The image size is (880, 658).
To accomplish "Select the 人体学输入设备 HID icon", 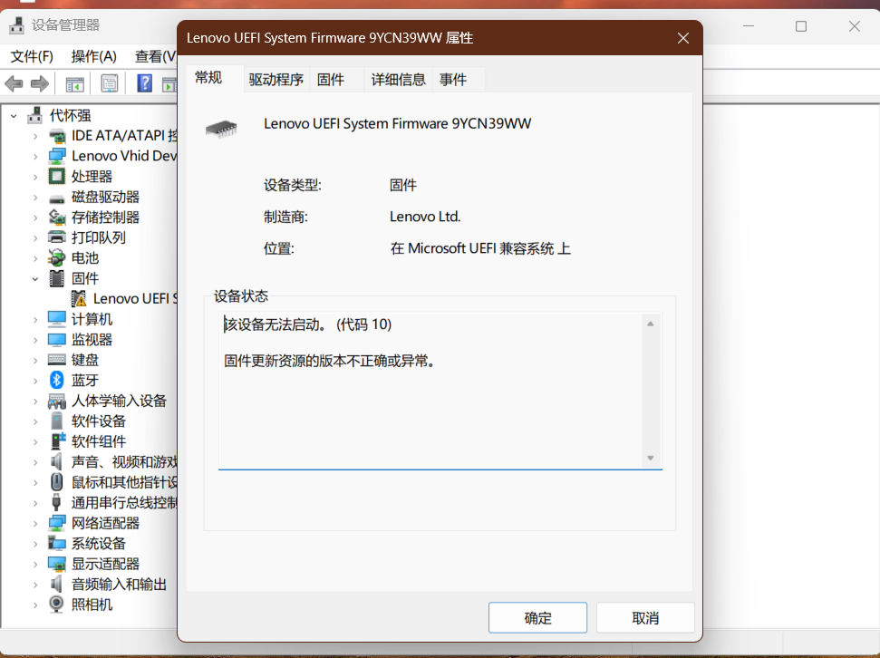I will 57,401.
